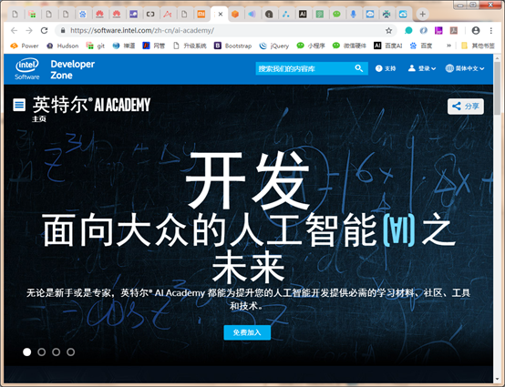Open the AI Academy hamburger menu
505x387 pixels.
[19, 106]
